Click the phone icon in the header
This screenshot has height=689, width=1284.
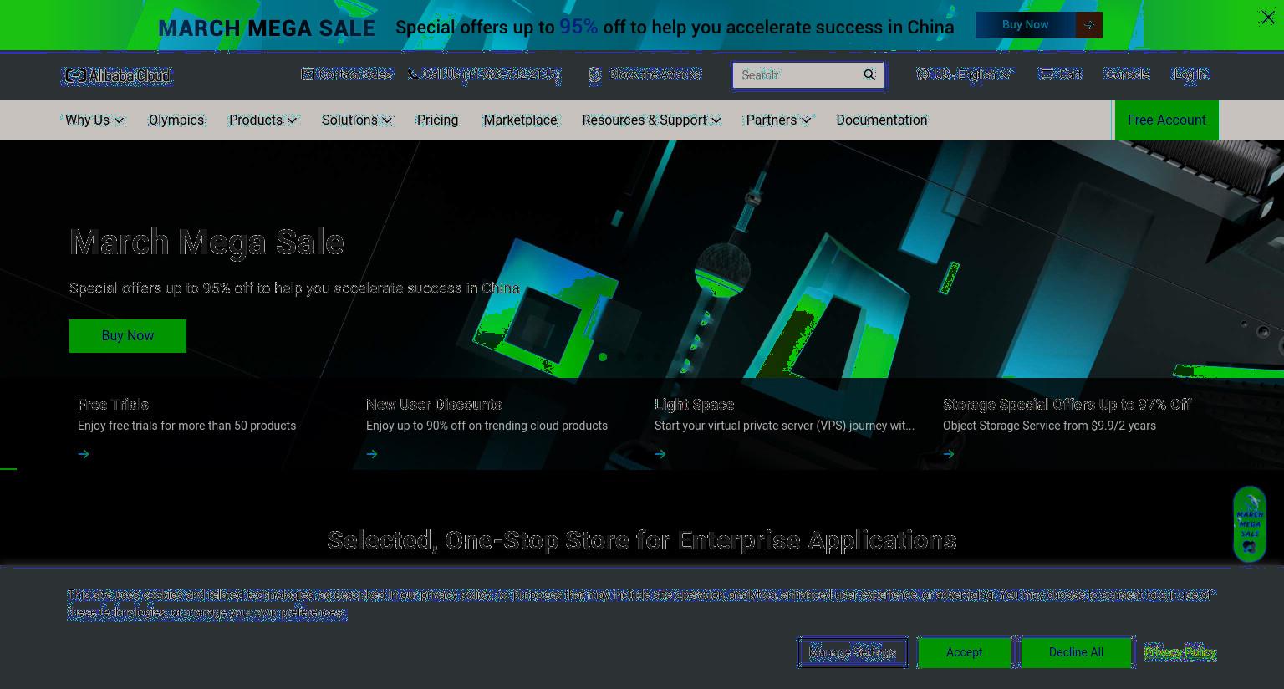414,74
